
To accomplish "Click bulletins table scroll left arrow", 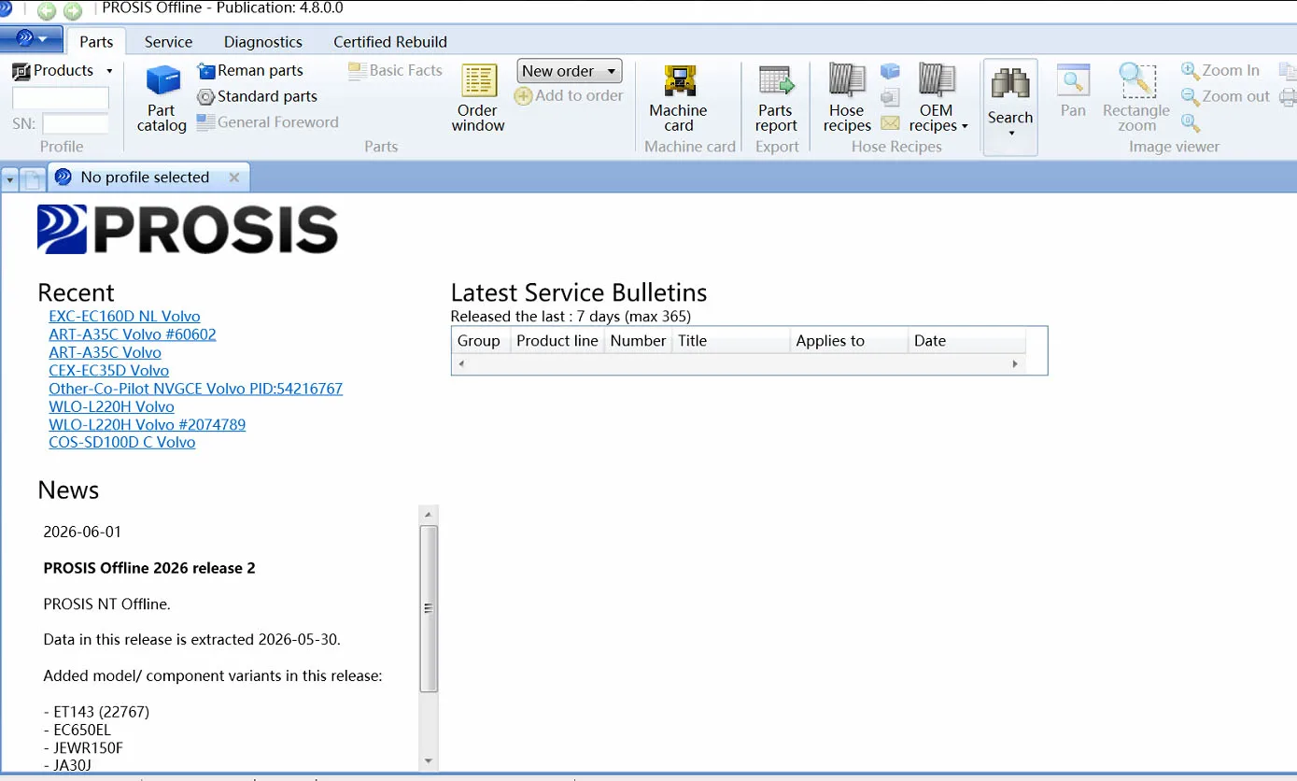I will [x=460, y=364].
